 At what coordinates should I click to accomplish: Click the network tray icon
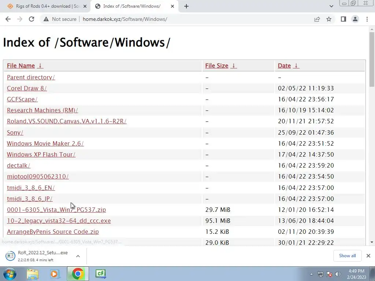[x=320, y=274]
